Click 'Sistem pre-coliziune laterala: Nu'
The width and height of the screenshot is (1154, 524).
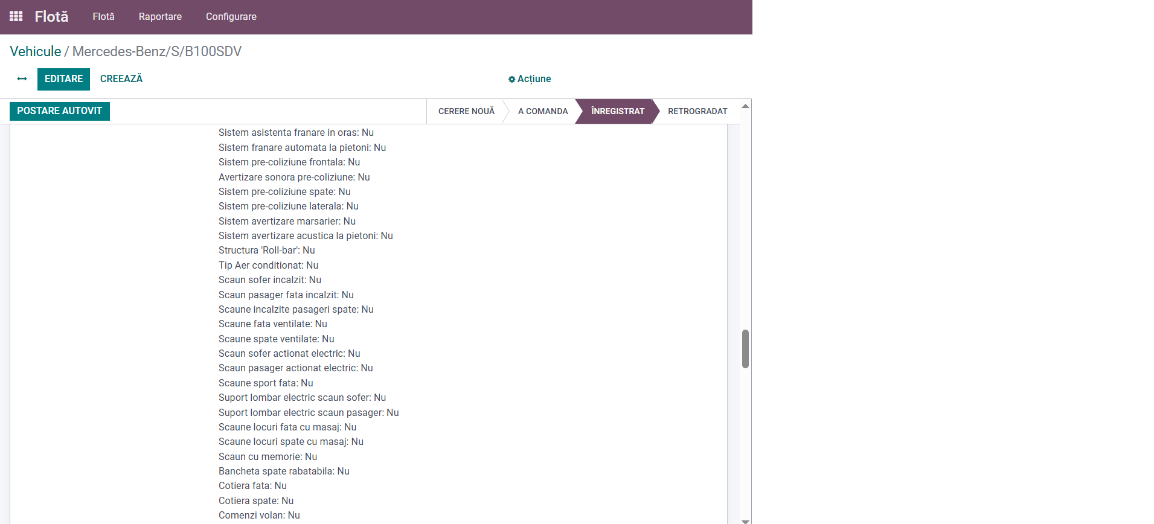click(289, 206)
